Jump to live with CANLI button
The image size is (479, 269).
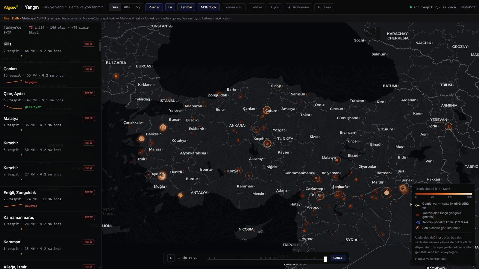click(x=338, y=258)
